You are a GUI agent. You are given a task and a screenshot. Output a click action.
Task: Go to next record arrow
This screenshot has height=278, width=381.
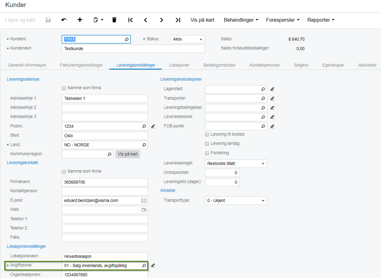(x=162, y=20)
